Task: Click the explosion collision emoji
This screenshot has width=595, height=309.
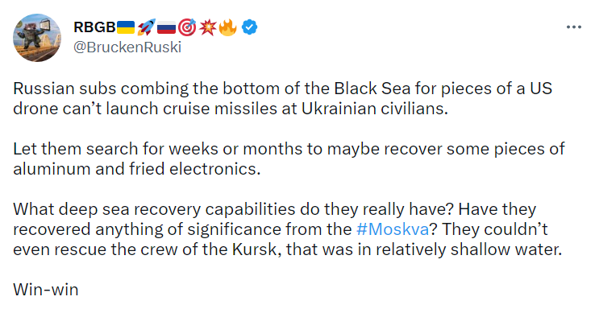Action: [207, 27]
